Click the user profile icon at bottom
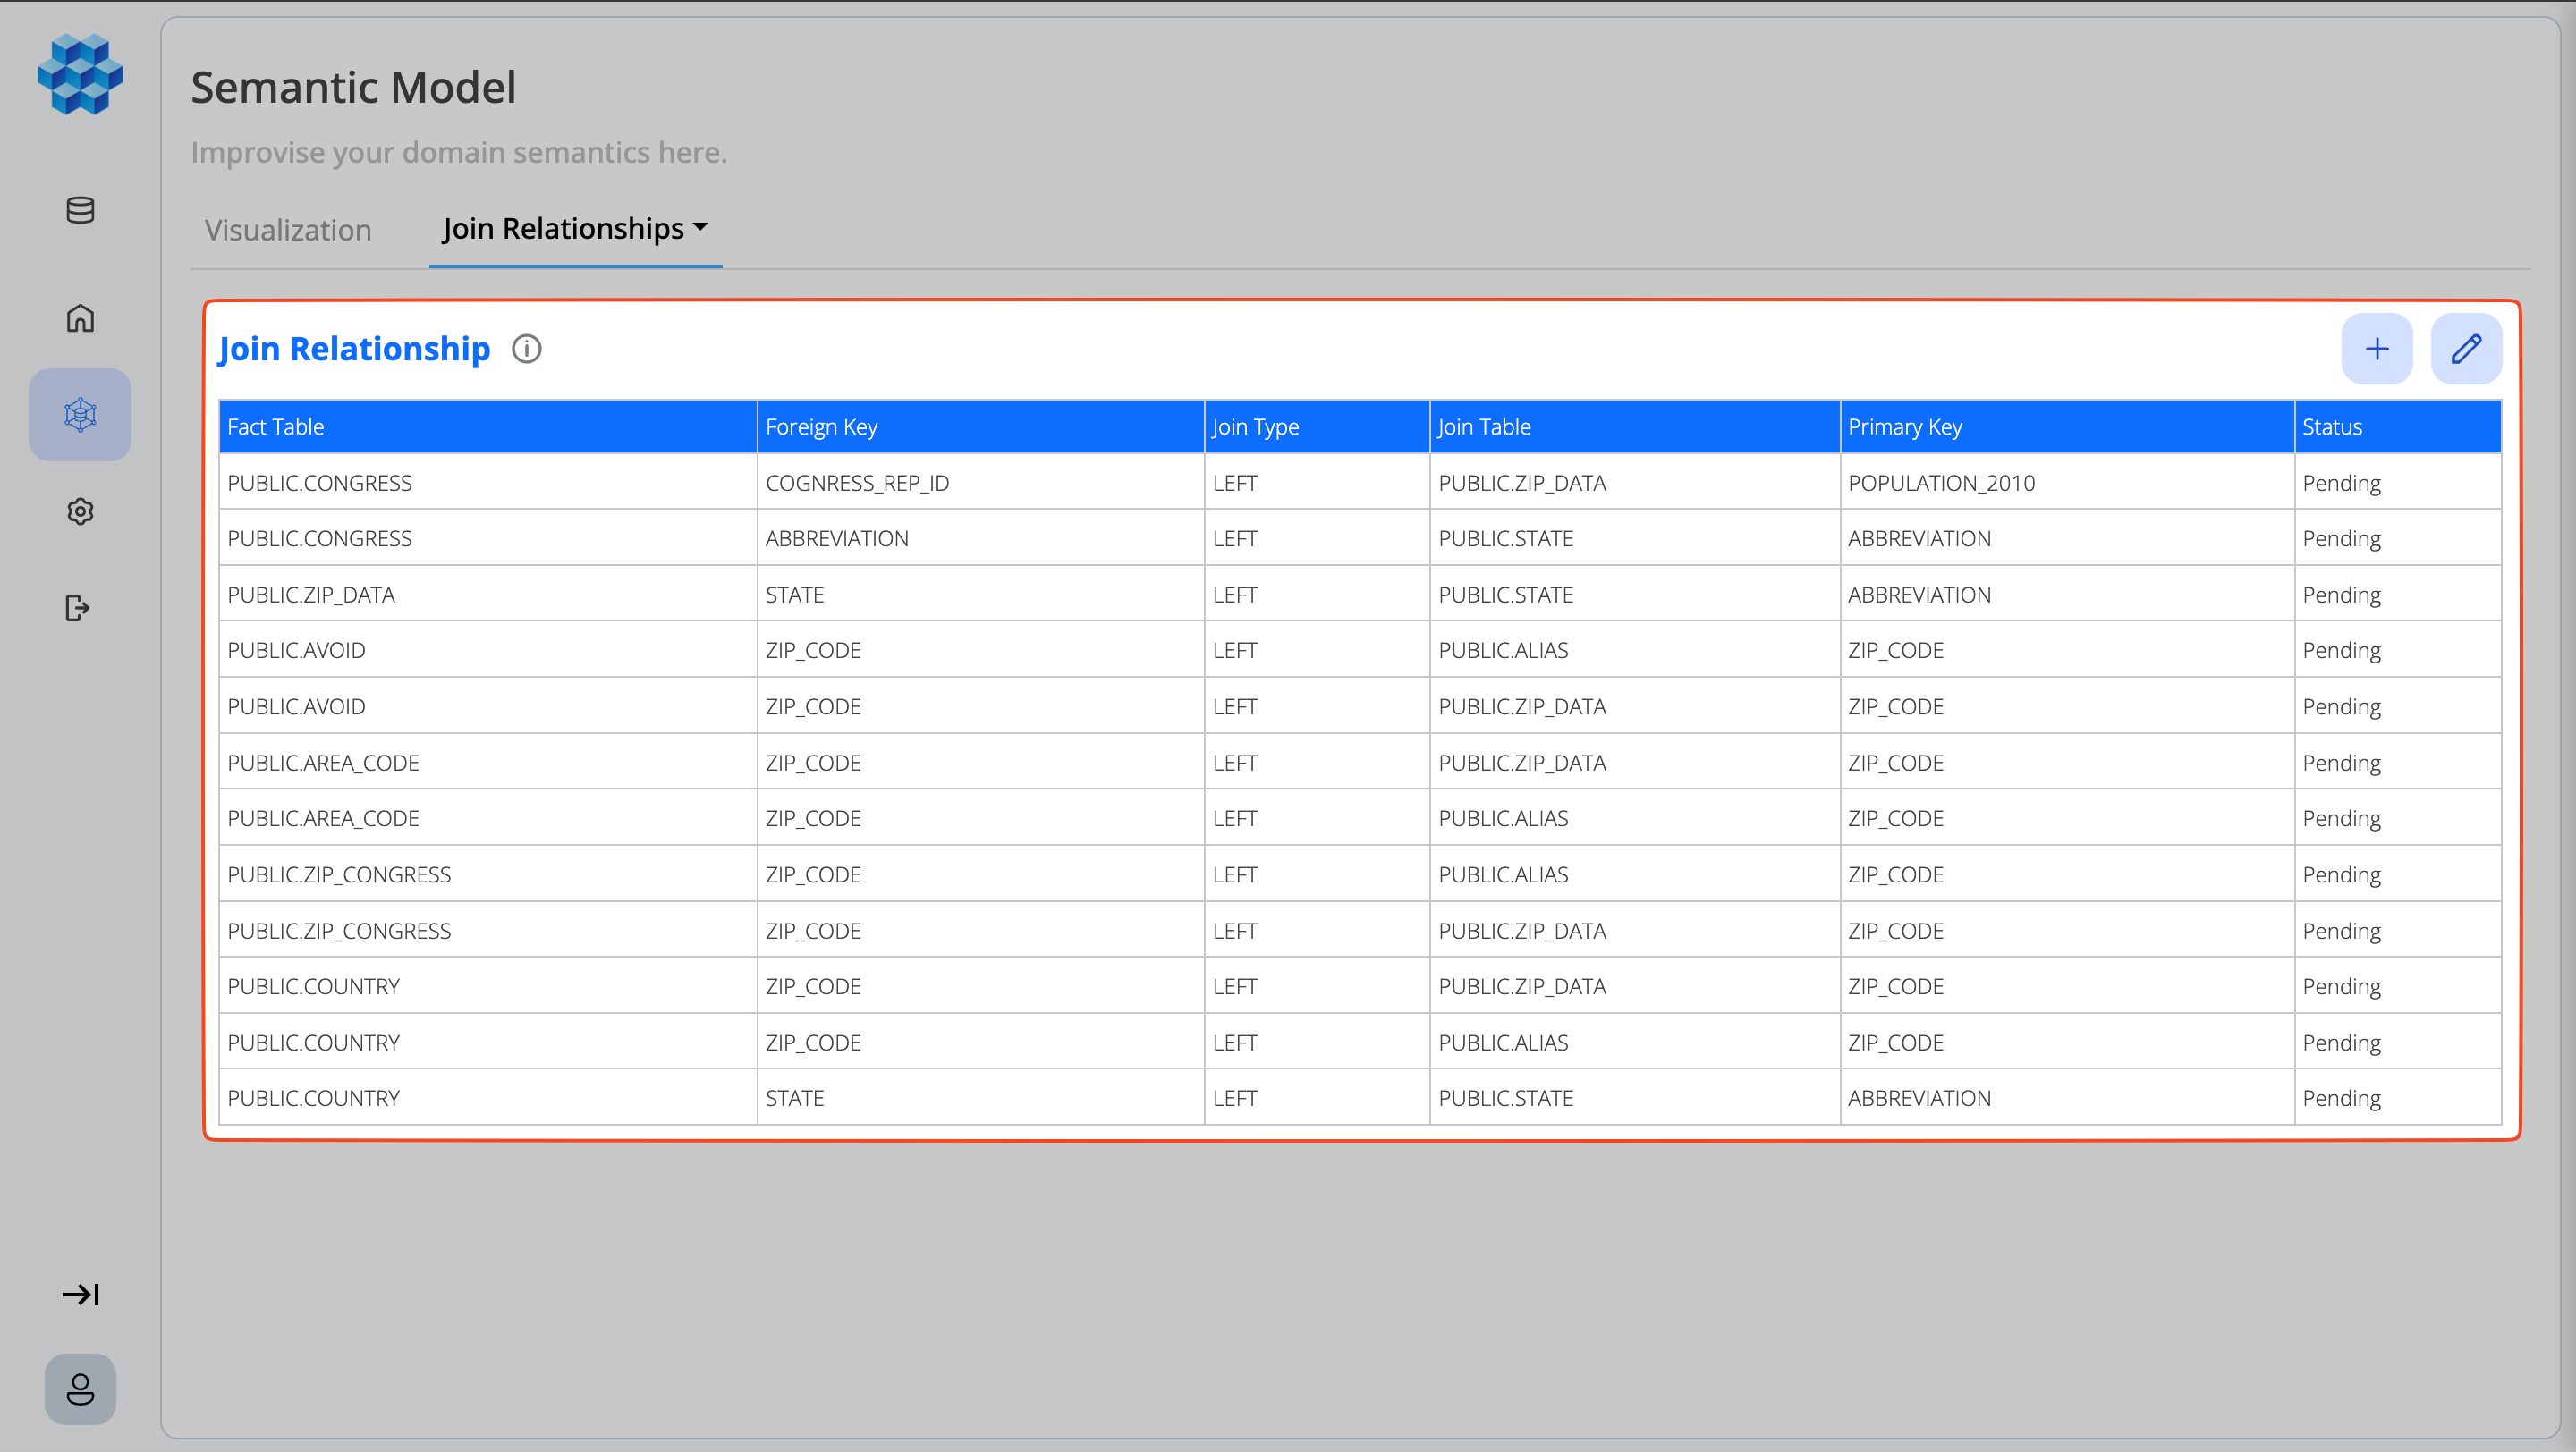2576x1452 pixels. (x=80, y=1389)
